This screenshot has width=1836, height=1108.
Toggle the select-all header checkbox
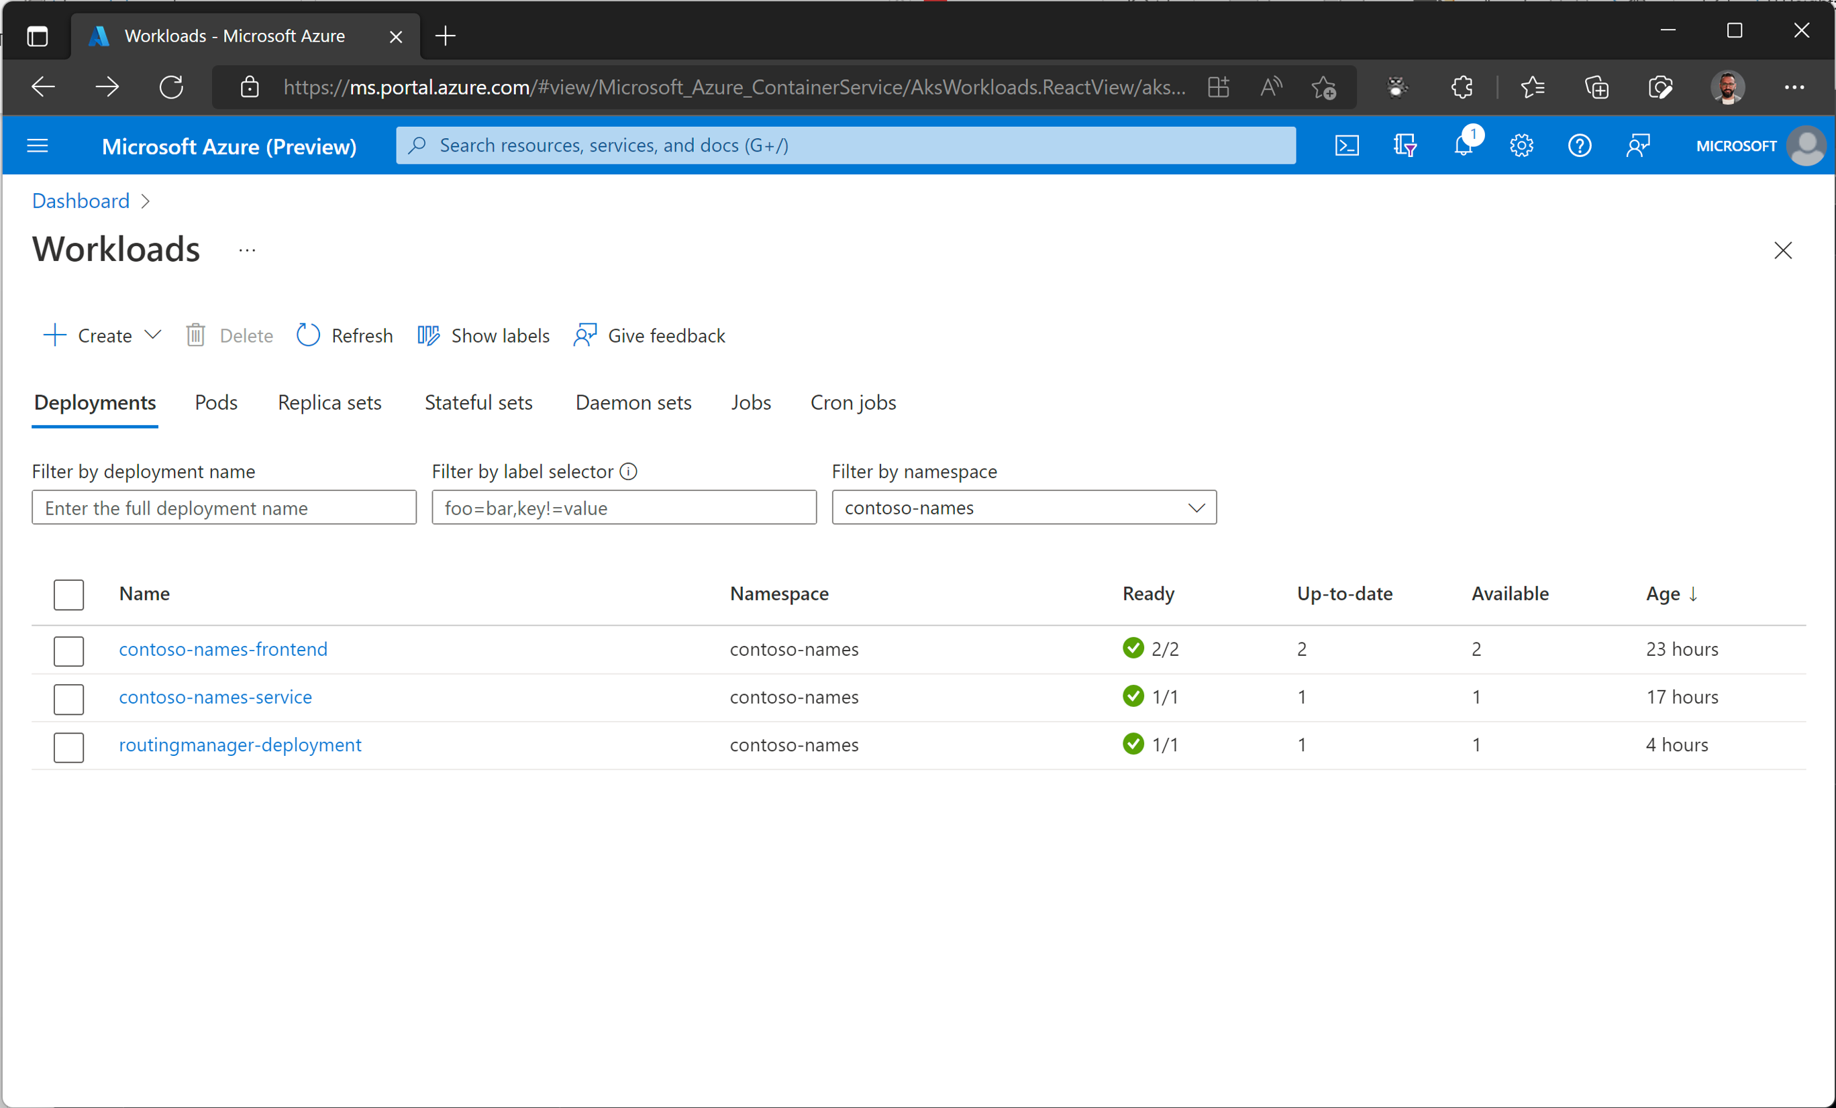pyautogui.click(x=68, y=594)
